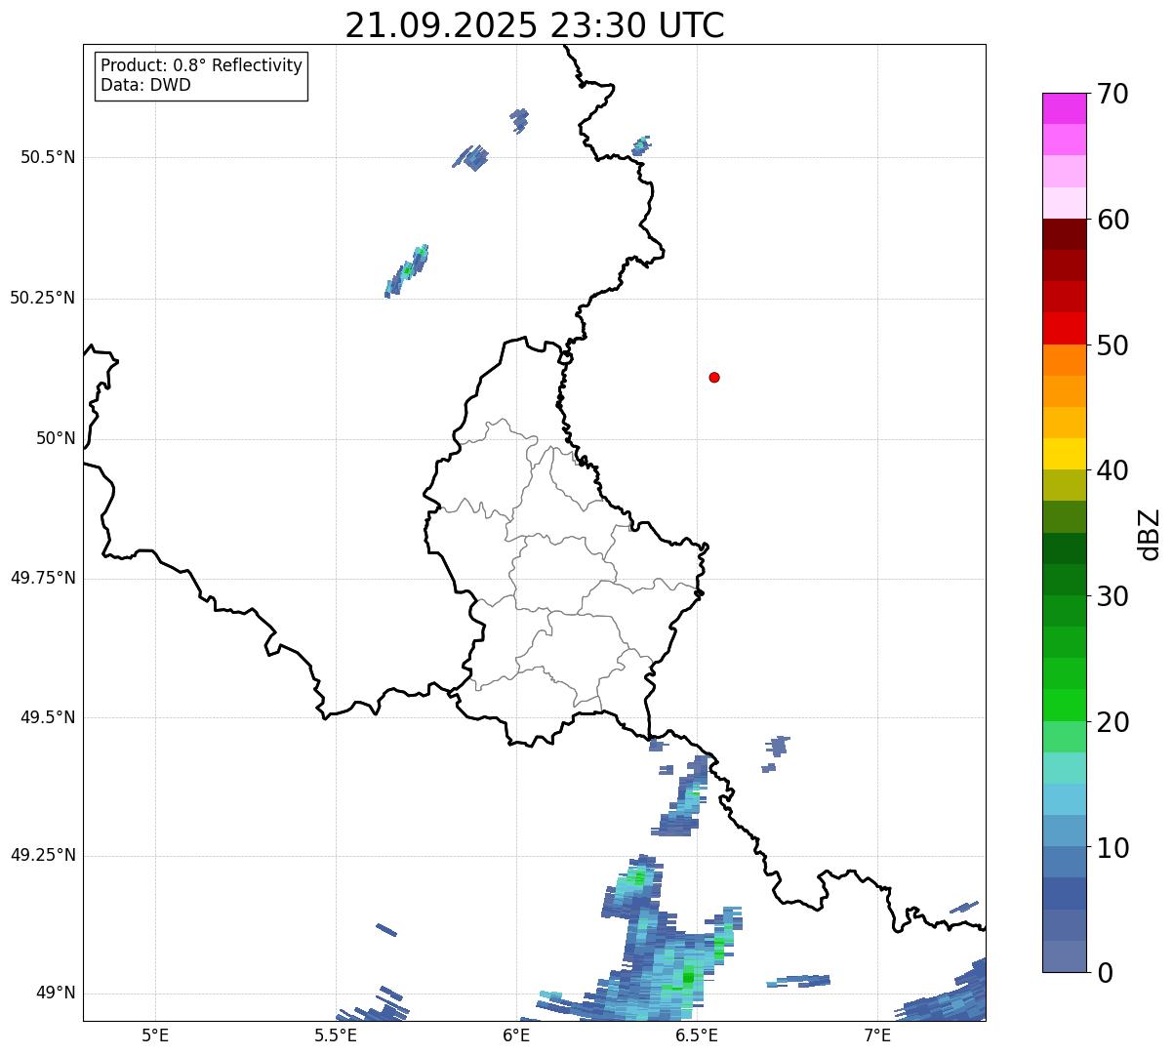Image resolution: width=1173 pixels, height=1055 pixels.
Task: Click the colorbar tick value 60
Action: (1112, 220)
